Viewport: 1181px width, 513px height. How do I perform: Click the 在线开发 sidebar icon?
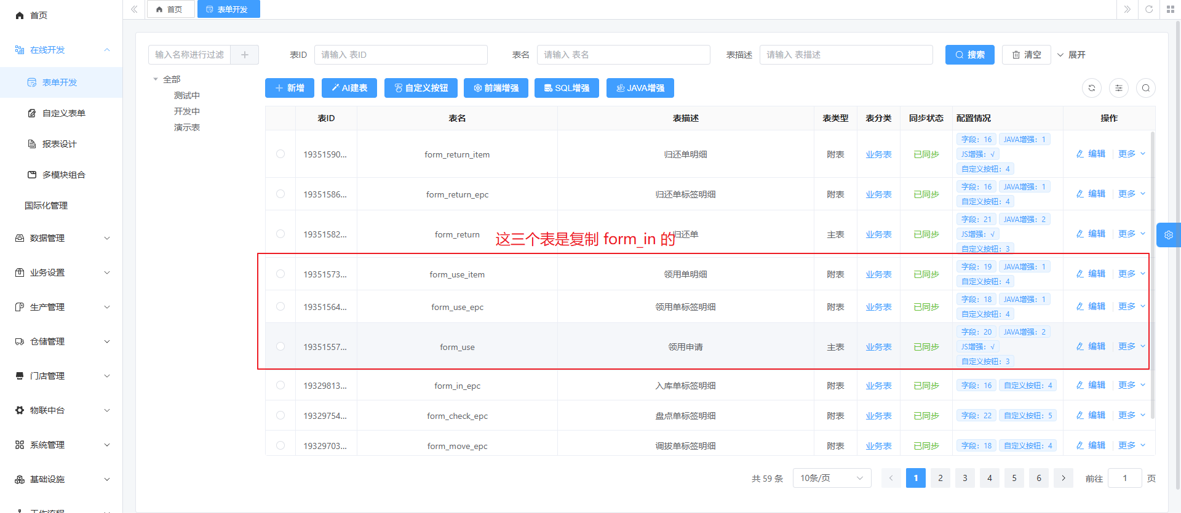click(x=20, y=50)
